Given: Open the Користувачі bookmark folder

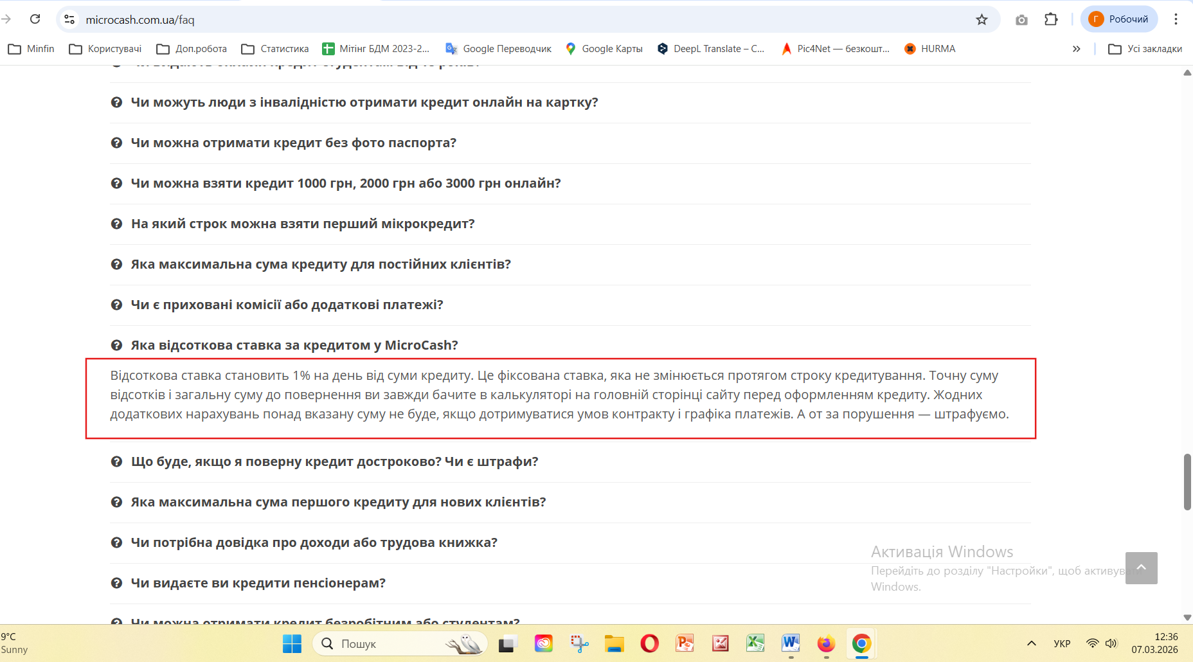Looking at the screenshot, I should click(x=105, y=49).
